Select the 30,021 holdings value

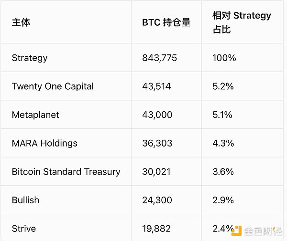coord(156,172)
